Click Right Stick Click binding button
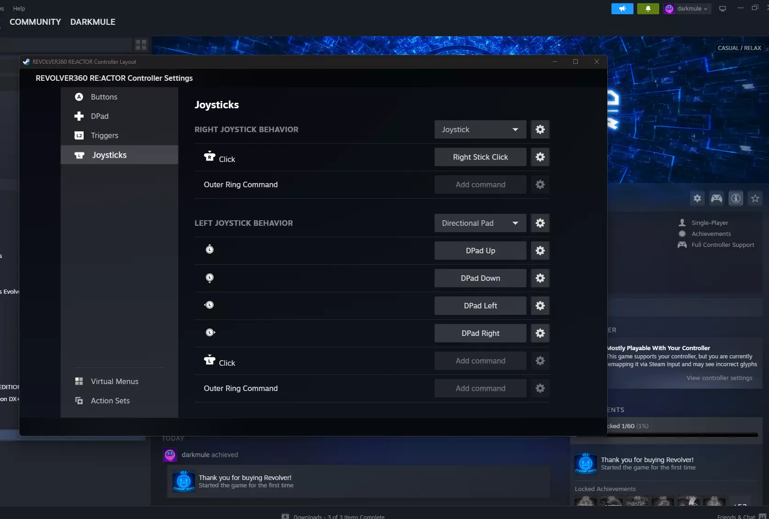 (481, 157)
